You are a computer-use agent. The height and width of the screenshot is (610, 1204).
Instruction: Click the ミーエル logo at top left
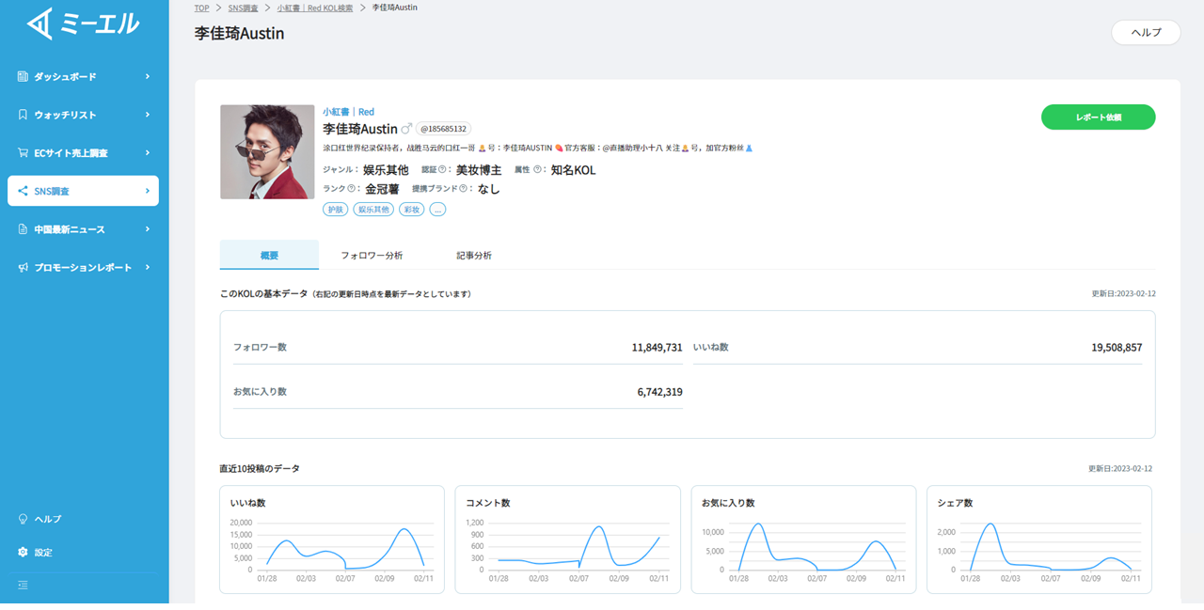tap(80, 23)
